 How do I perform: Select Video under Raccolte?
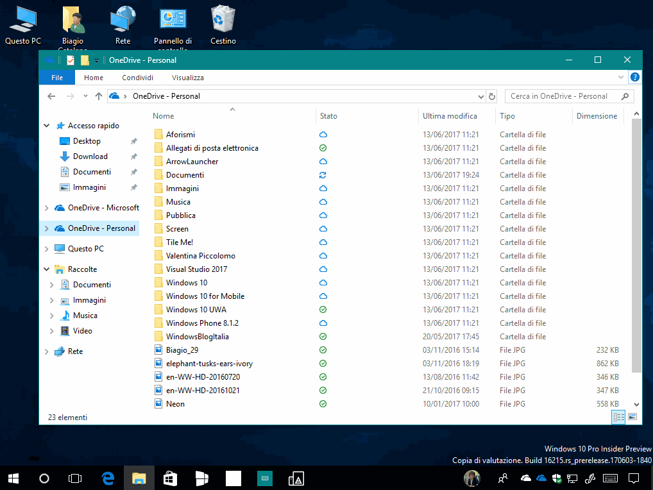83,330
